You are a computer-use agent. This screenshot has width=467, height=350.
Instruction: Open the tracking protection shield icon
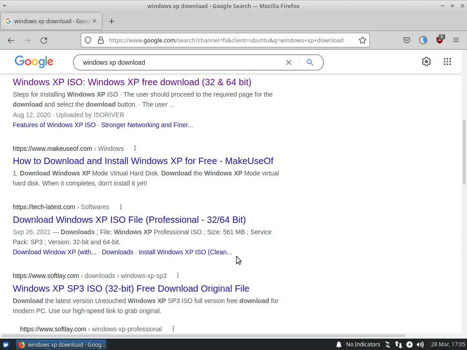pos(88,40)
